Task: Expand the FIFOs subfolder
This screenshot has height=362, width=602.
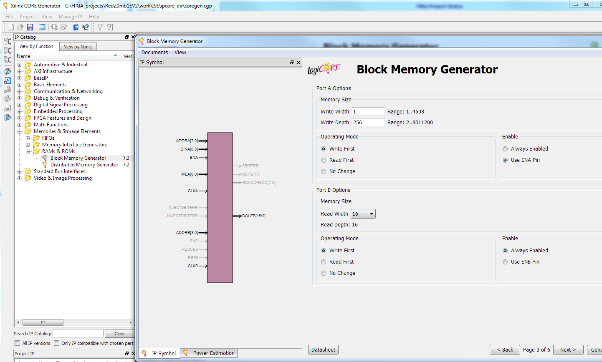Action: click(28, 138)
